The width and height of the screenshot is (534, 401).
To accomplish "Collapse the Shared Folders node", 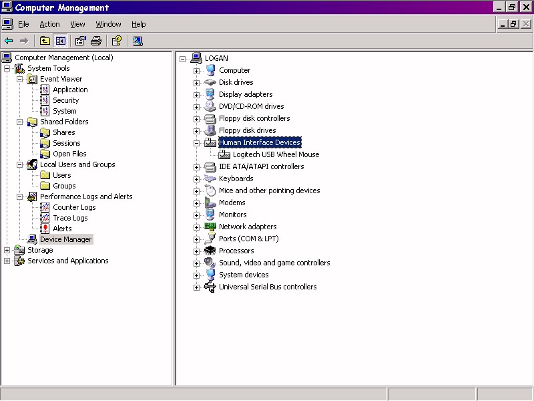I will 20,122.
